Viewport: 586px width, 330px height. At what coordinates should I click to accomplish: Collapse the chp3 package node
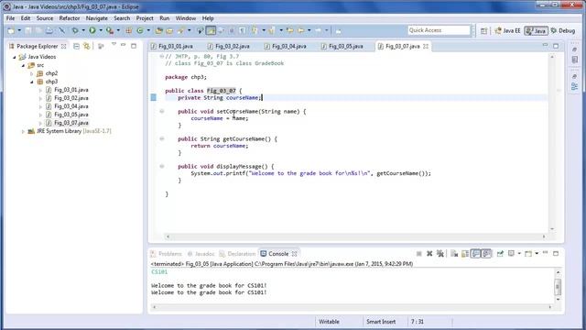pos(32,82)
